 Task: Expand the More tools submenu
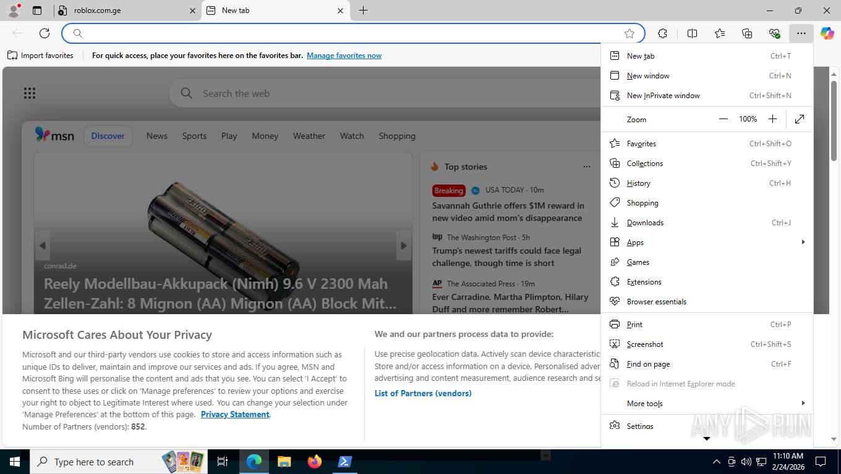click(707, 404)
